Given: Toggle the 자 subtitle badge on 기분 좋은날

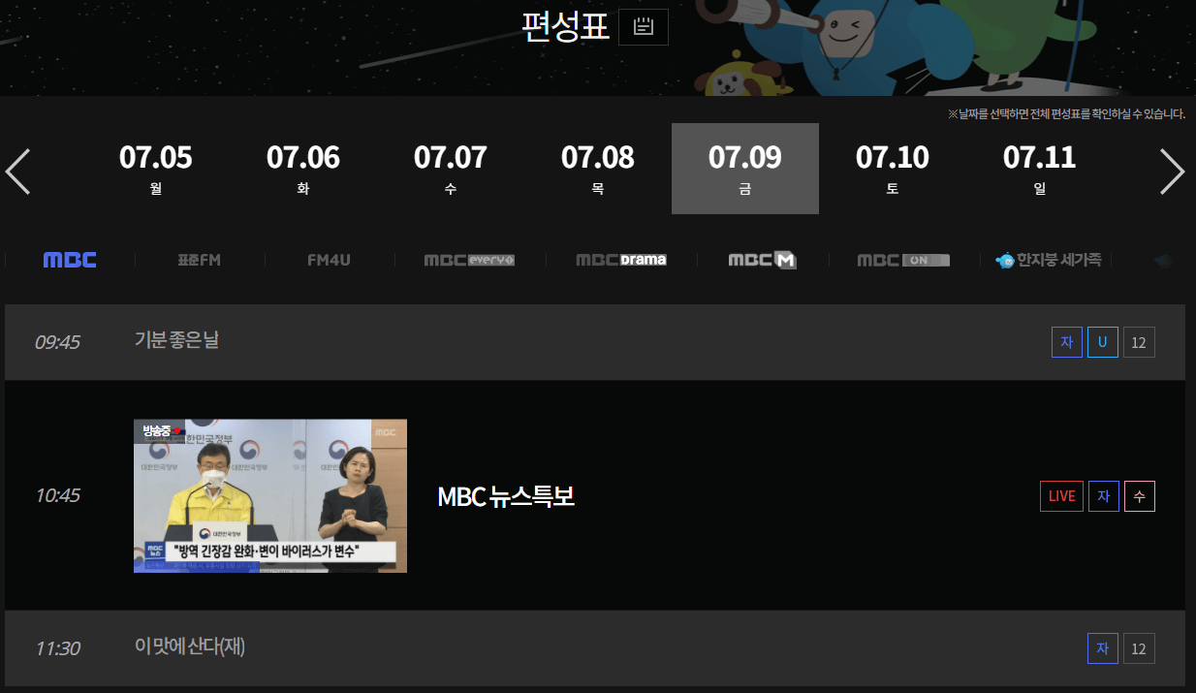Looking at the screenshot, I should pos(1066,341).
